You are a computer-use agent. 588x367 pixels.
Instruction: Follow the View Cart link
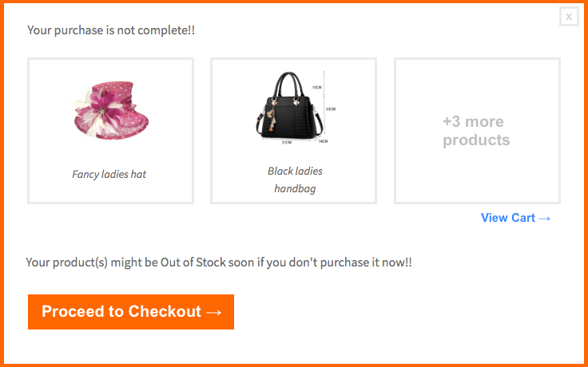[507, 218]
